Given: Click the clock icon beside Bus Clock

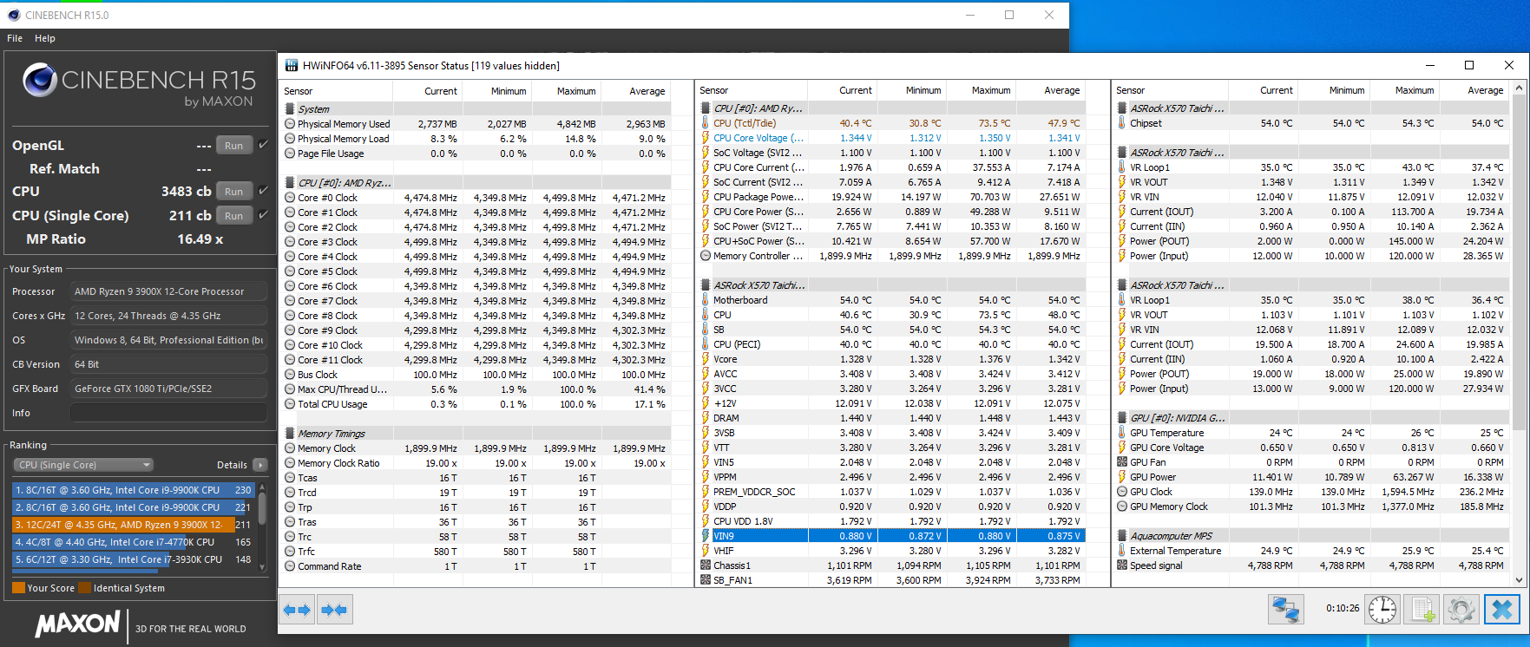Looking at the screenshot, I should 291,375.
